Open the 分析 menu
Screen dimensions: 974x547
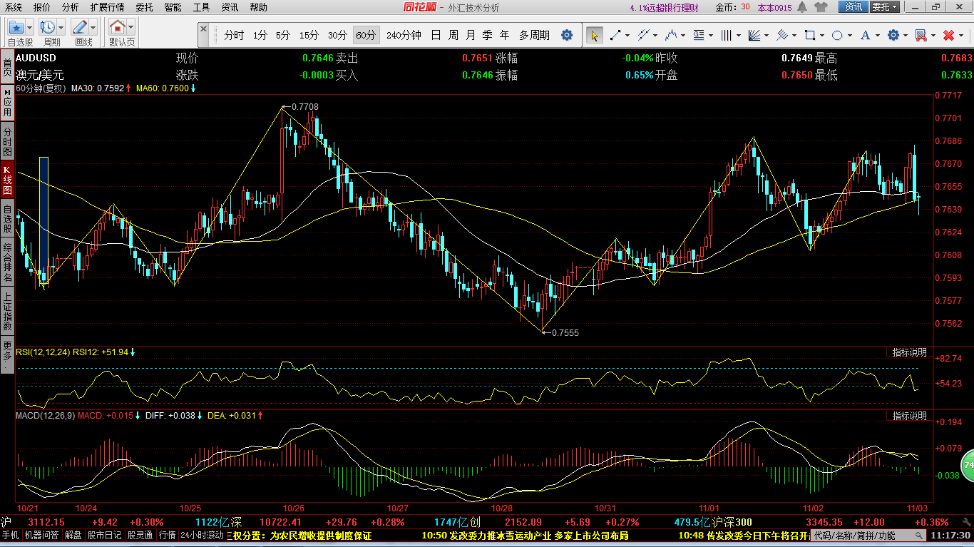click(70, 7)
